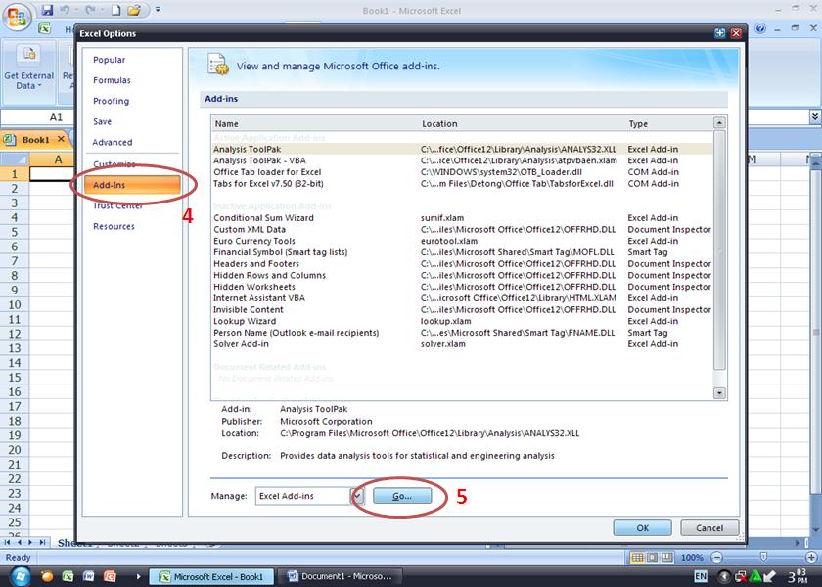Click OK in Excel Options dialog
Screen dimensions: 822x587
(642, 527)
